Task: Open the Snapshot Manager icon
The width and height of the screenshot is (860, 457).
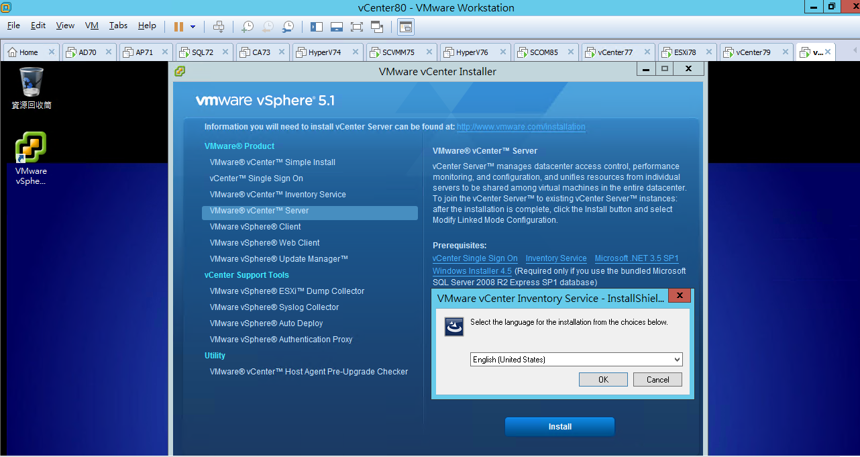Action: (288, 27)
